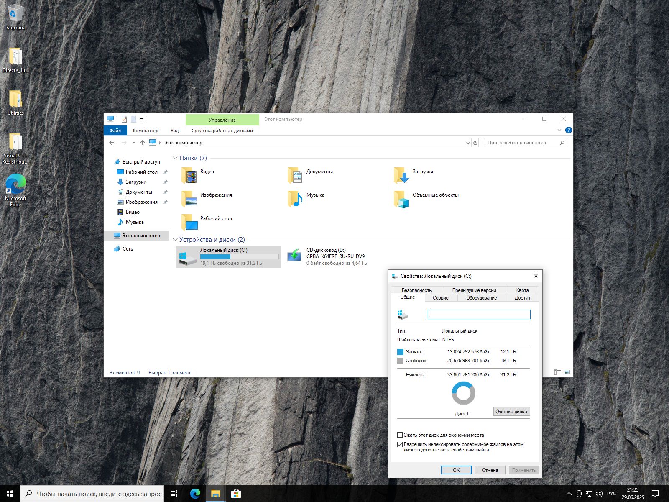This screenshot has height=502, width=669.
Task: Select the Изображения folder in main pane
Action: click(x=207, y=199)
